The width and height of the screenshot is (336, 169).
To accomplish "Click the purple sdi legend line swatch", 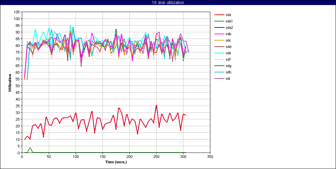I will (x=219, y=78).
